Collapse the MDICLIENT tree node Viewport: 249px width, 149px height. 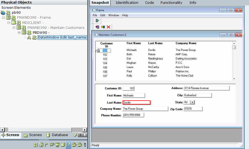click(9, 23)
